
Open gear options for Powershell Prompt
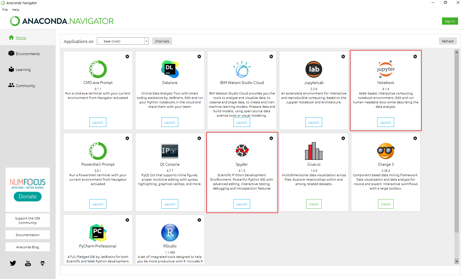127,138
